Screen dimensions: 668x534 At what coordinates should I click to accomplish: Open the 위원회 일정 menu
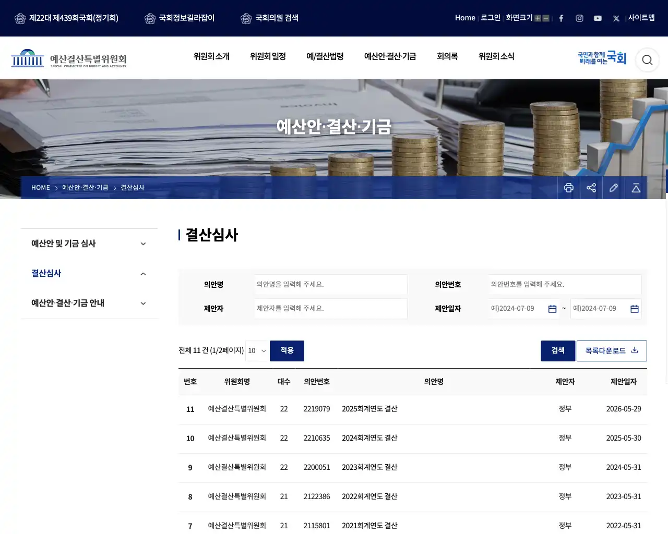click(x=268, y=56)
